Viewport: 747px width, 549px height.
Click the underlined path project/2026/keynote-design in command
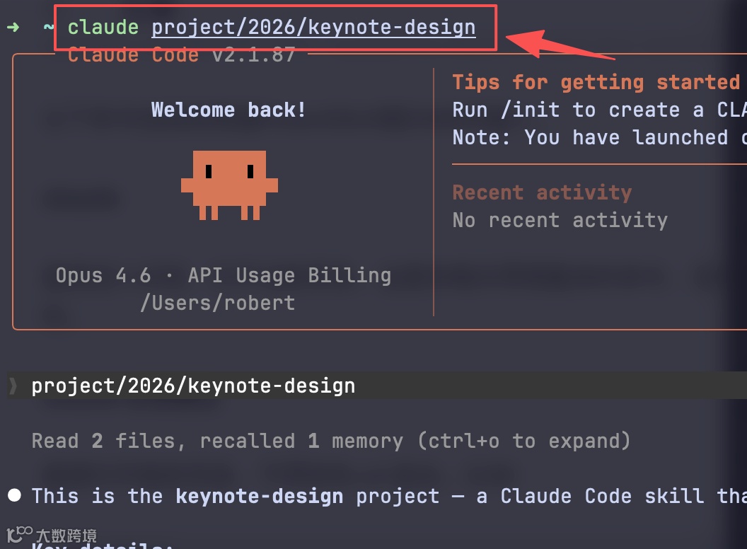pyautogui.click(x=313, y=28)
